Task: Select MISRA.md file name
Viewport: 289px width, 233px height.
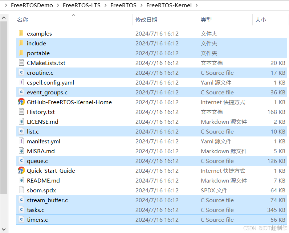Action: (x=41, y=151)
